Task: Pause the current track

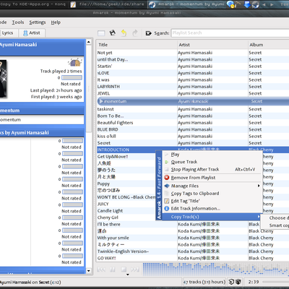Action: (113, 269)
